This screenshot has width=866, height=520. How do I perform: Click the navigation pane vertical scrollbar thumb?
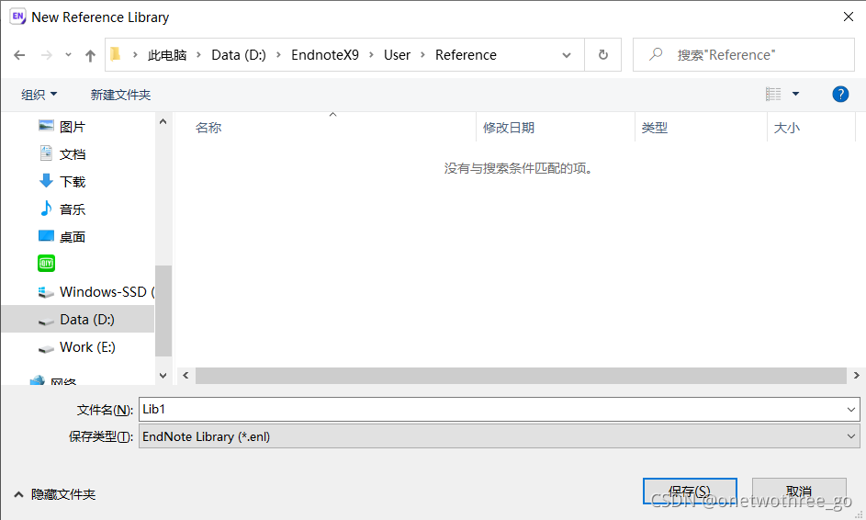(x=163, y=311)
